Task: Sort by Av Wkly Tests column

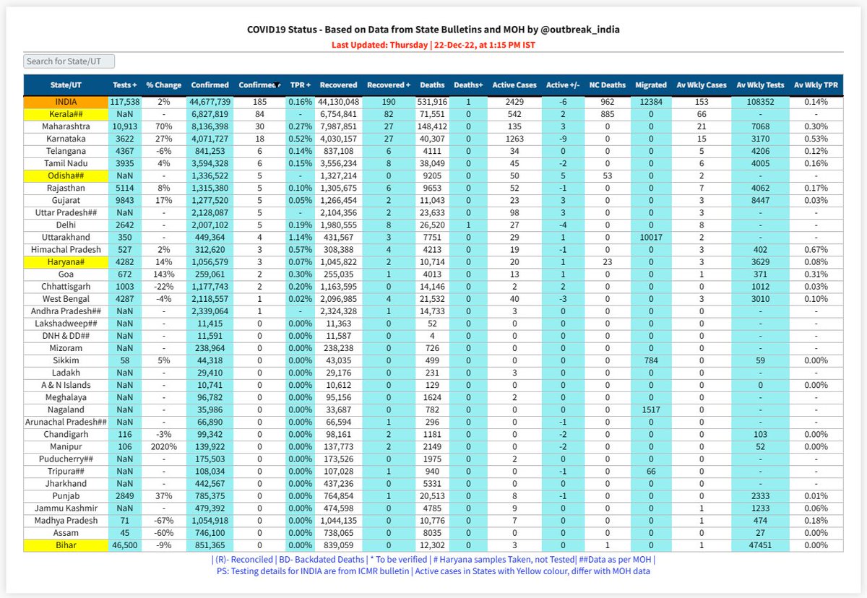Action: pyautogui.click(x=760, y=85)
